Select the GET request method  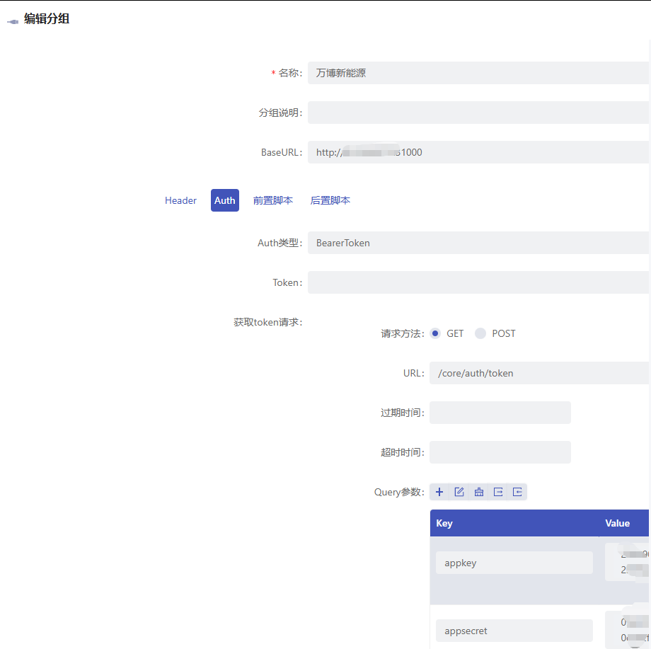(x=435, y=333)
